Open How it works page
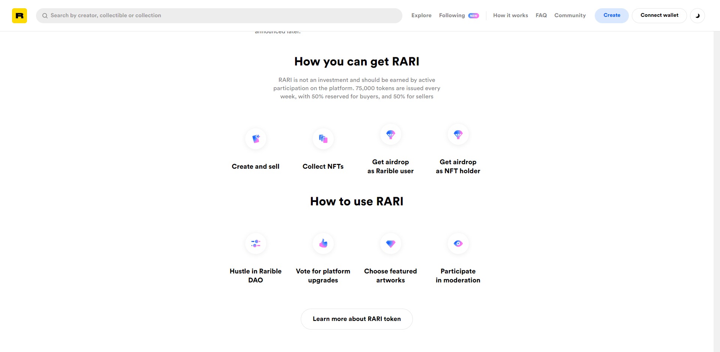Viewport: 720px width, 352px height. pyautogui.click(x=510, y=15)
